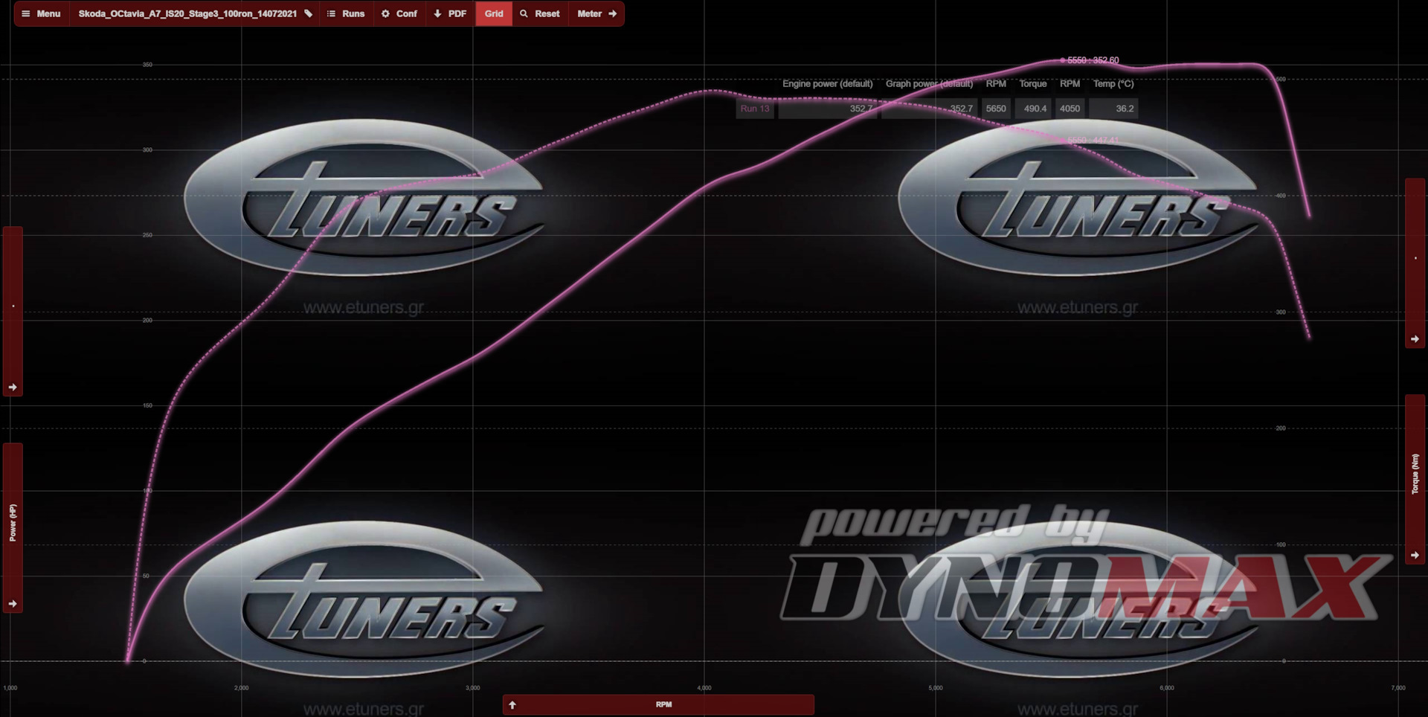Click the Graph power (default) column header
The height and width of the screenshot is (717, 1428).
929,83
